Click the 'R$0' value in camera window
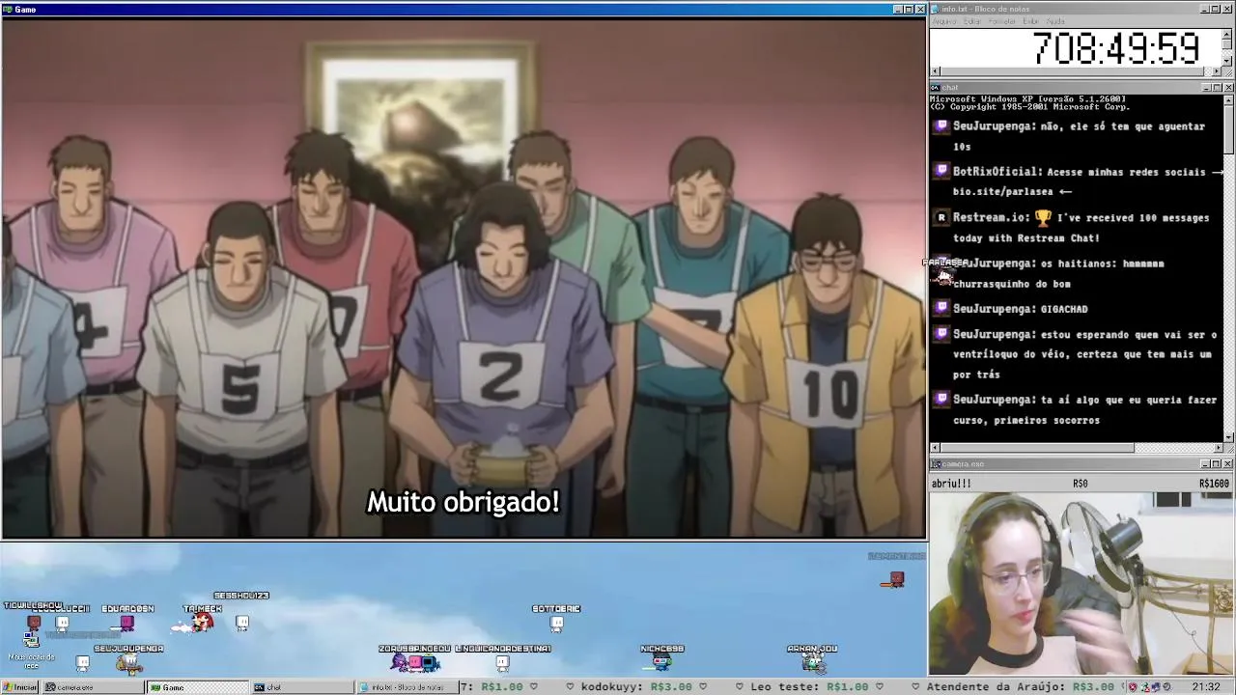Image resolution: width=1236 pixels, height=695 pixels. click(1081, 484)
